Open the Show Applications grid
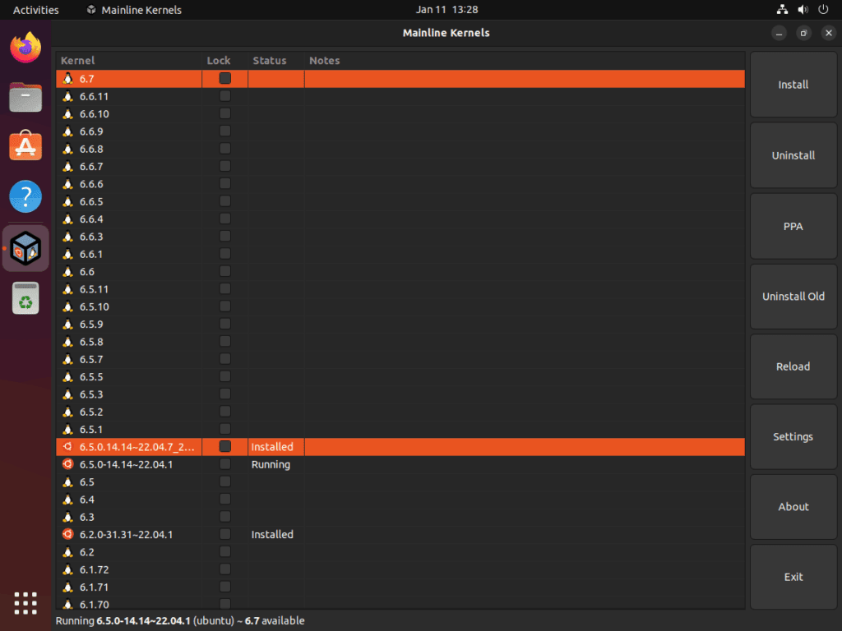Screen dimensions: 842x631 25,603
